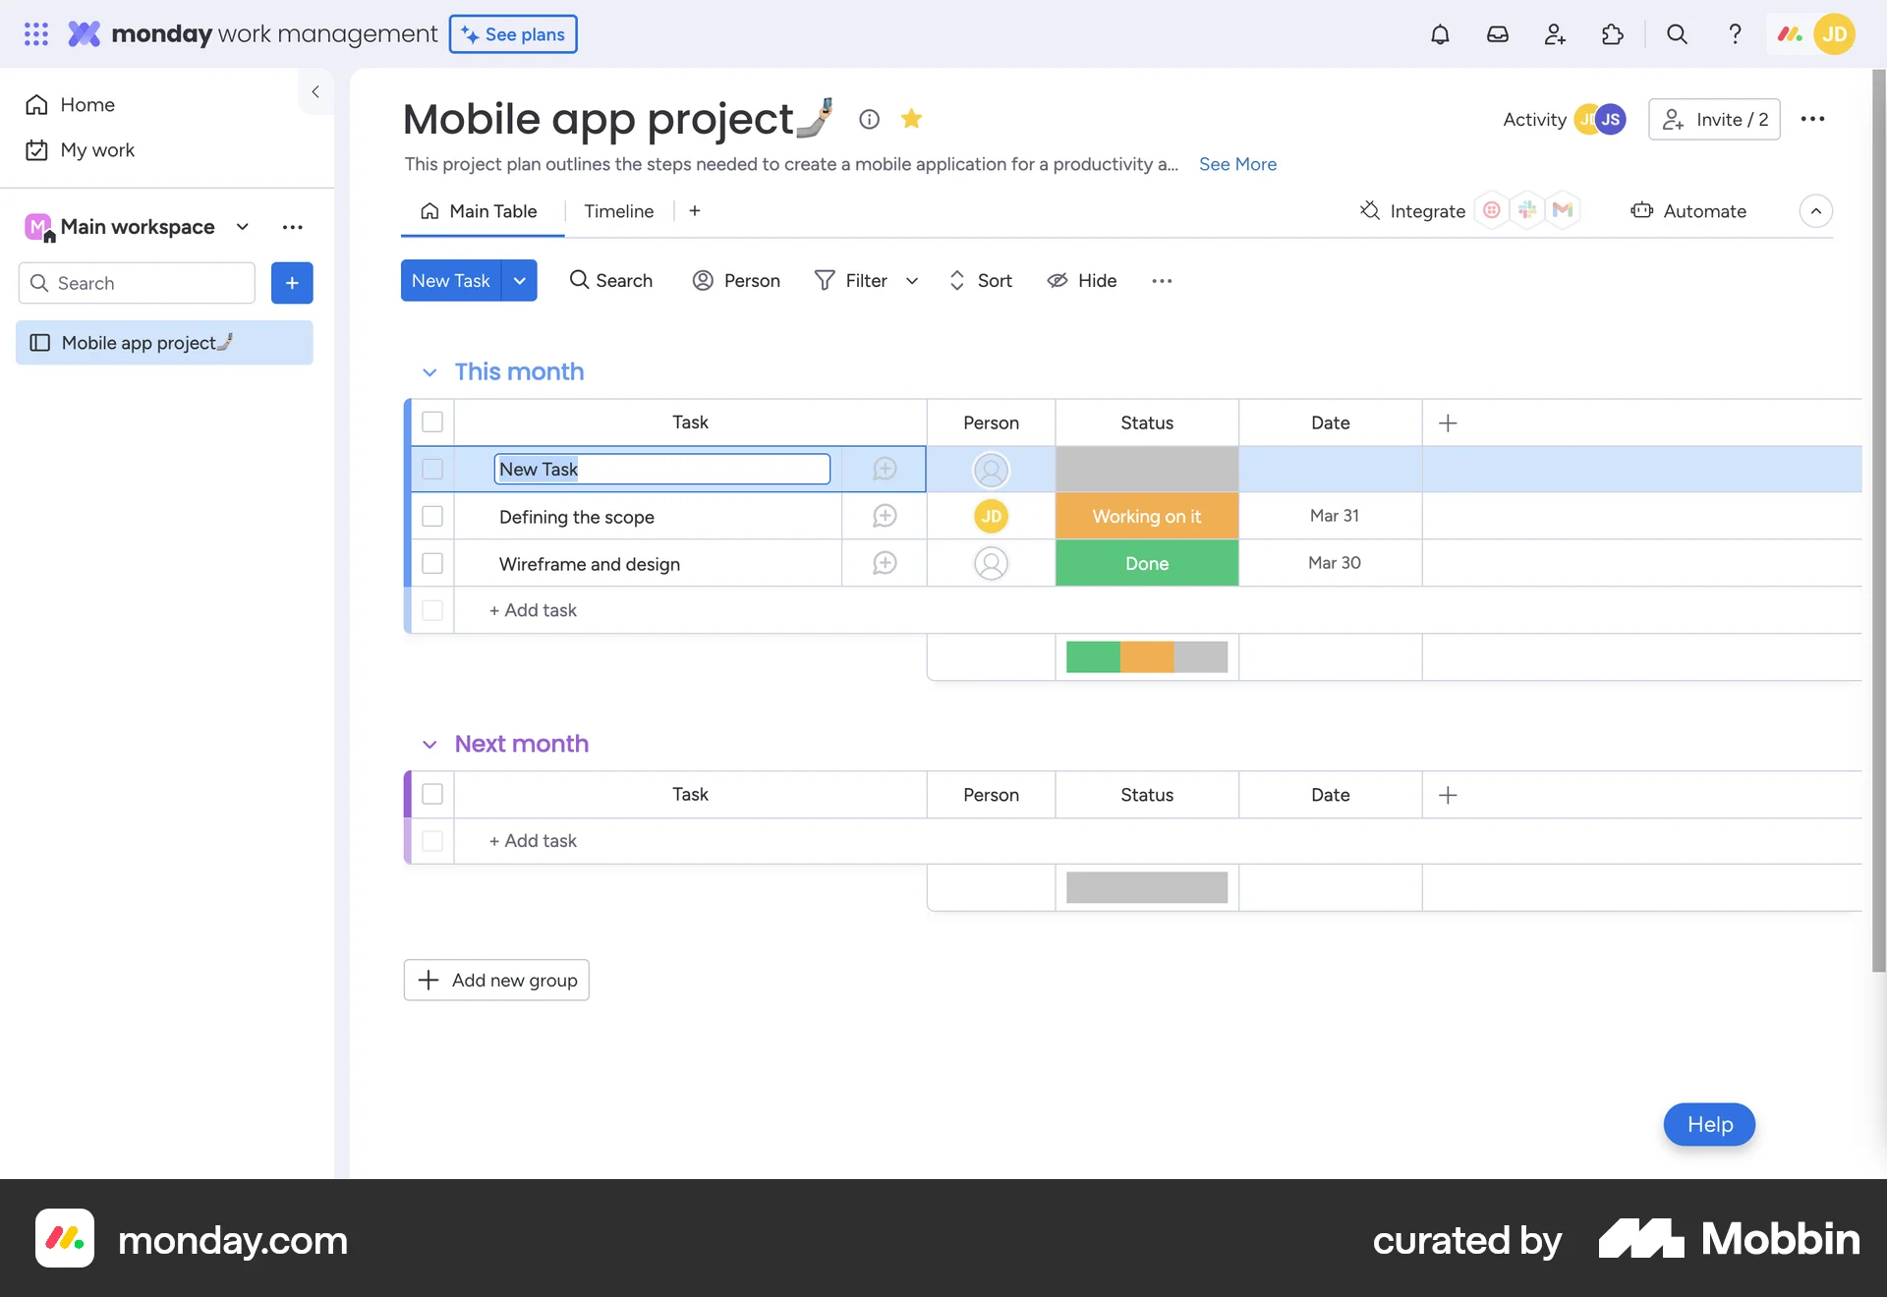
Task: Open the inbox icon in top bar
Action: [1498, 33]
